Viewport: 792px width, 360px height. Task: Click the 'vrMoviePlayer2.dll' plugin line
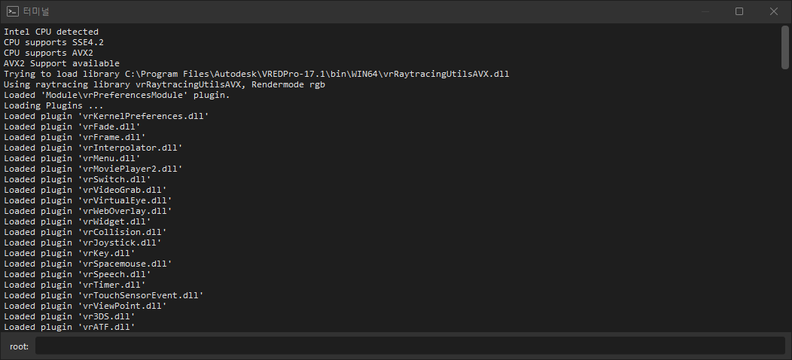click(x=93, y=169)
